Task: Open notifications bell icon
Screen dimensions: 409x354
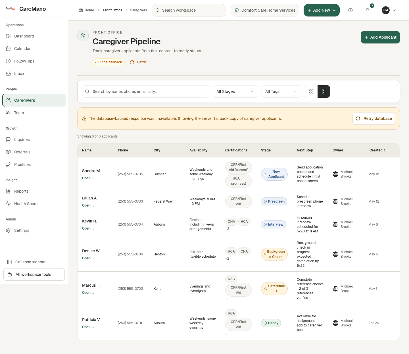Action: tap(368, 10)
